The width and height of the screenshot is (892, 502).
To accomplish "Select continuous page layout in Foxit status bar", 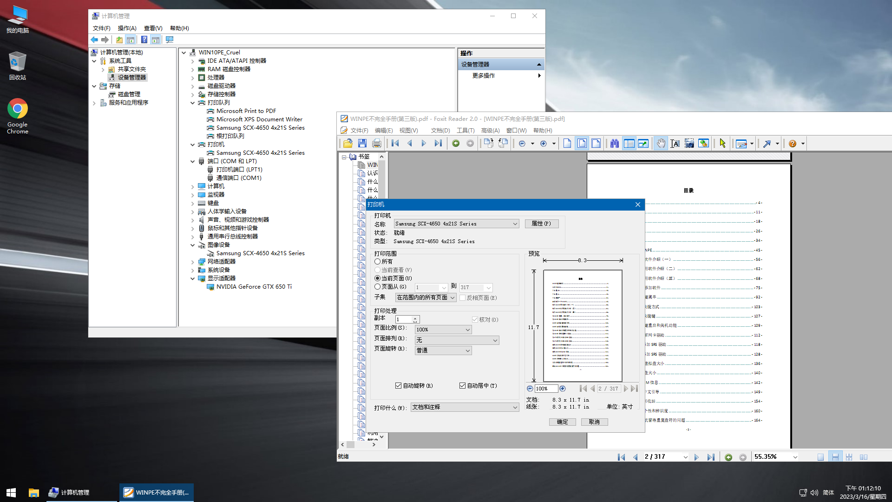I will (x=835, y=457).
